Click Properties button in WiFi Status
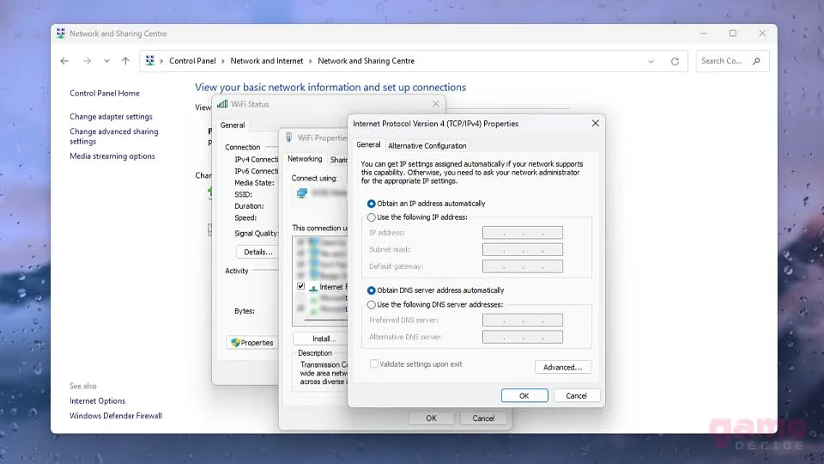 [x=252, y=343]
